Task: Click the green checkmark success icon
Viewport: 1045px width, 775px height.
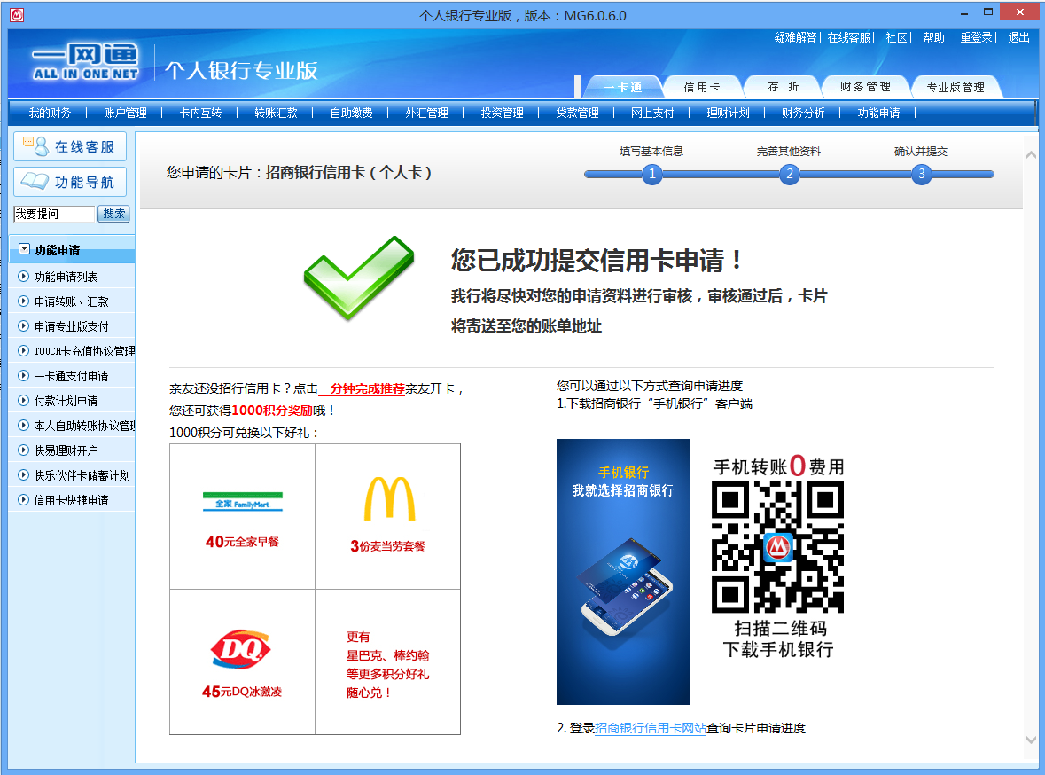Action: pyautogui.click(x=359, y=278)
